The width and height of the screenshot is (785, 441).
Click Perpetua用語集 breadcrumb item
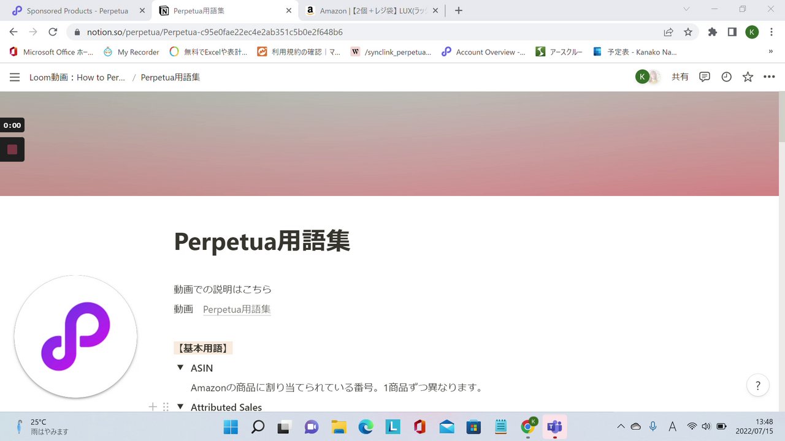[x=170, y=77]
